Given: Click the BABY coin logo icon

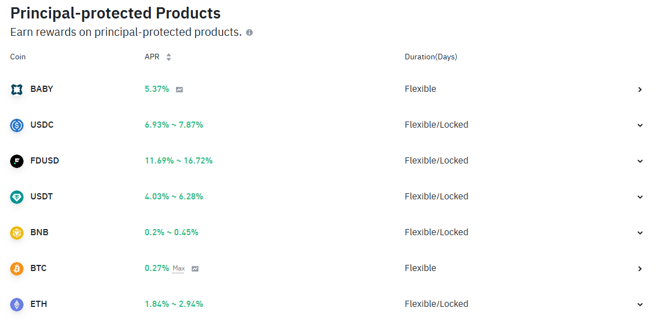Looking at the screenshot, I should [x=17, y=89].
